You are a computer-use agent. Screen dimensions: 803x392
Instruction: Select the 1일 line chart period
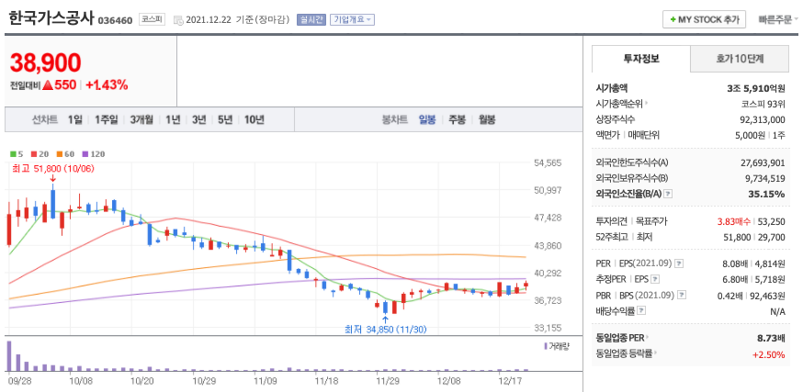[x=74, y=119]
